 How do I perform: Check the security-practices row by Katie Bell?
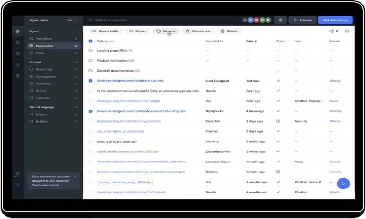point(91,121)
